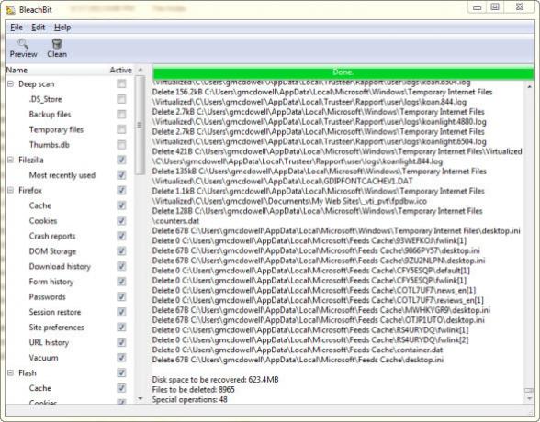Select Most recently used item
The width and height of the screenshot is (540, 422).
(62, 175)
